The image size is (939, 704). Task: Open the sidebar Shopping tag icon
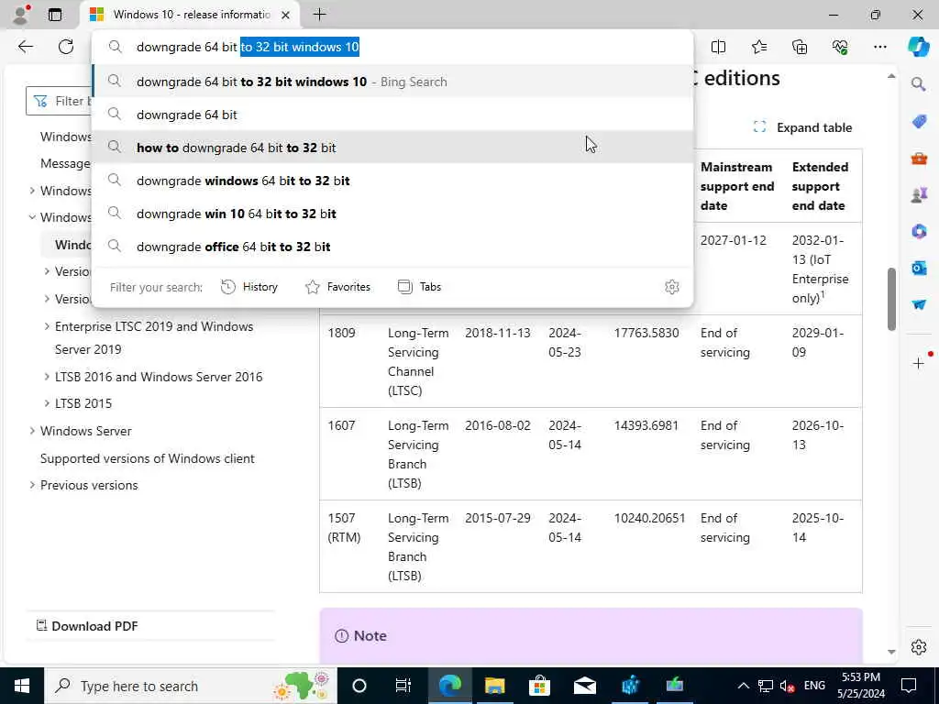tap(919, 122)
